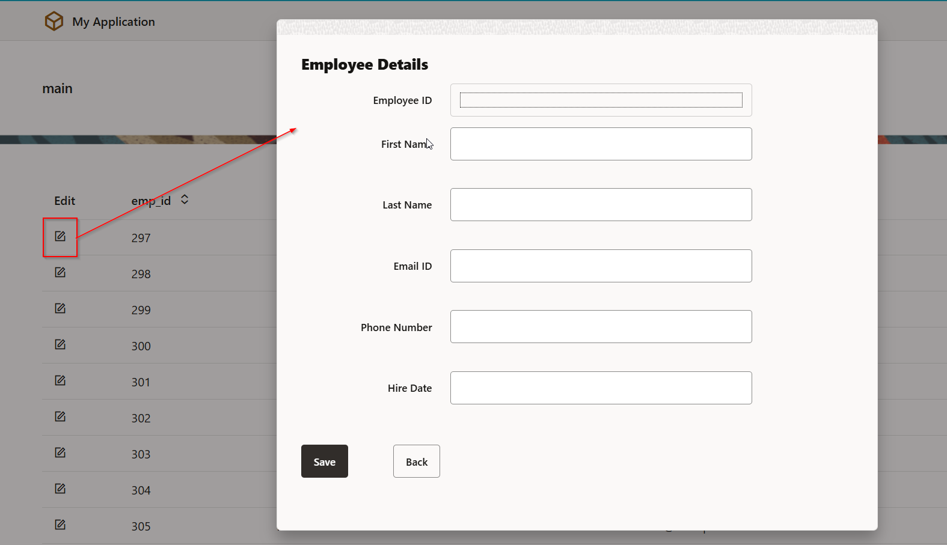This screenshot has width=947, height=545.
Task: Select the Last Name text box
Action: (601, 205)
